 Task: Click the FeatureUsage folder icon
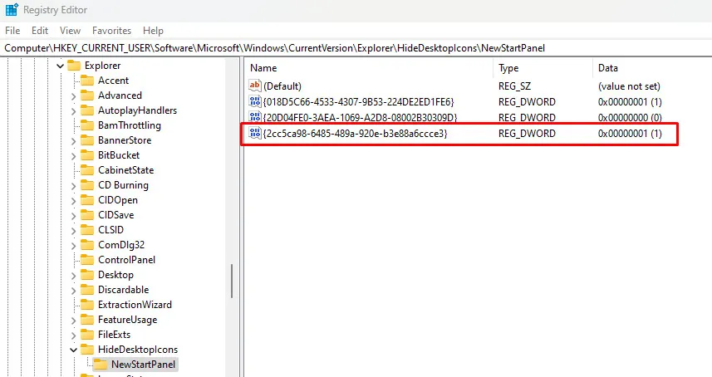click(x=87, y=321)
